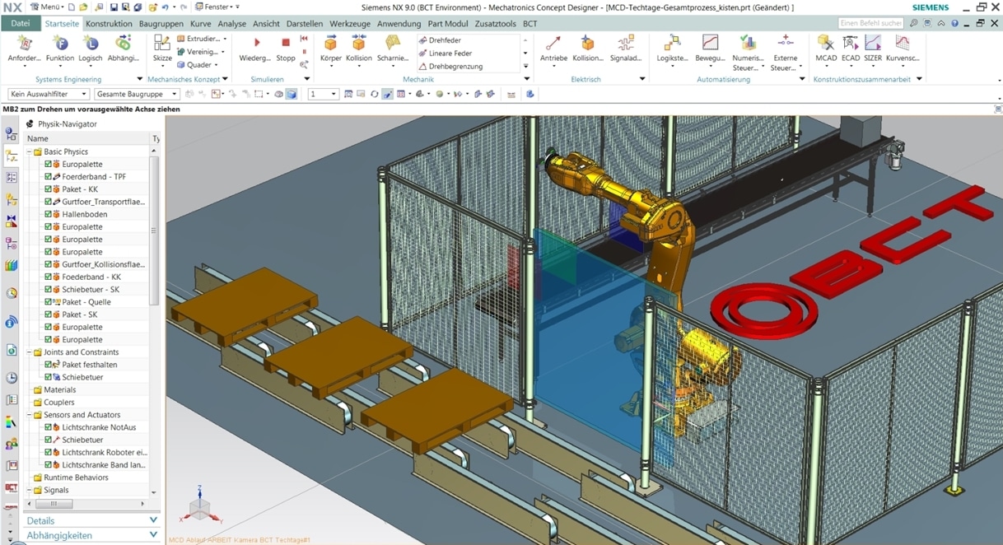This screenshot has height=545, width=1003.
Task: Open the Signaladapter tool
Action: (x=626, y=49)
